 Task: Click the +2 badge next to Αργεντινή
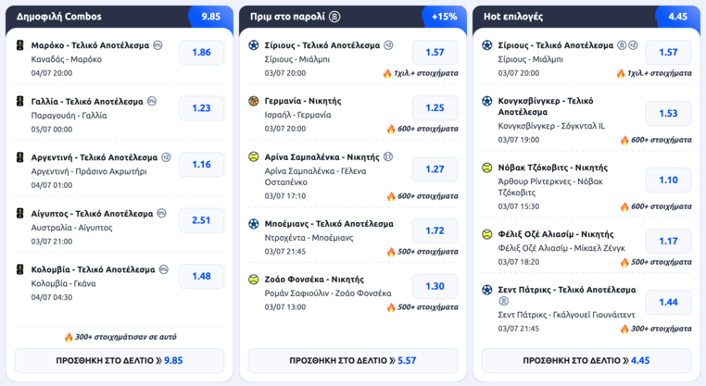click(x=166, y=157)
